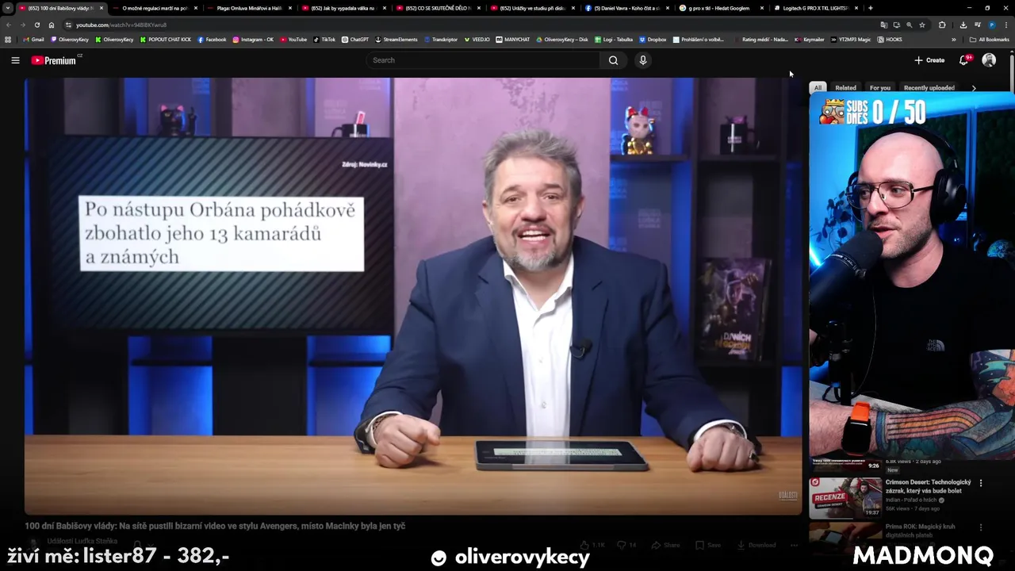Switch to the g pro x tkl Google tab
1015x571 pixels.
[721, 8]
